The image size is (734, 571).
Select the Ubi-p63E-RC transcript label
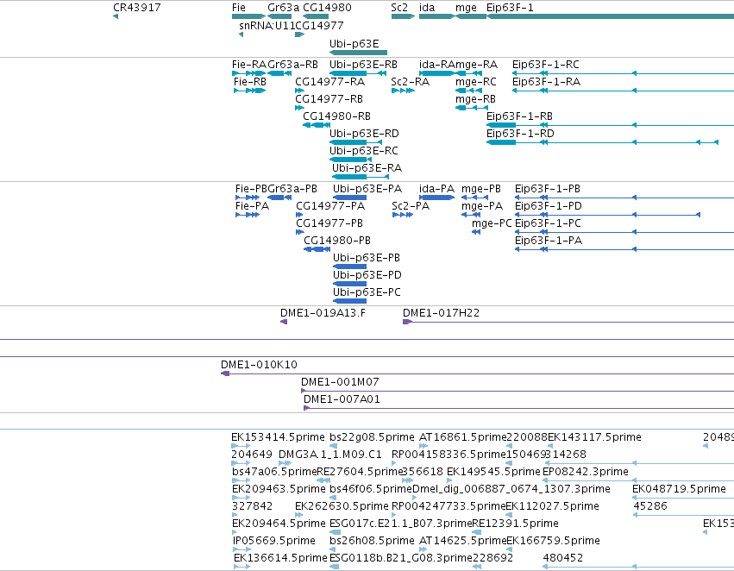tap(364, 151)
